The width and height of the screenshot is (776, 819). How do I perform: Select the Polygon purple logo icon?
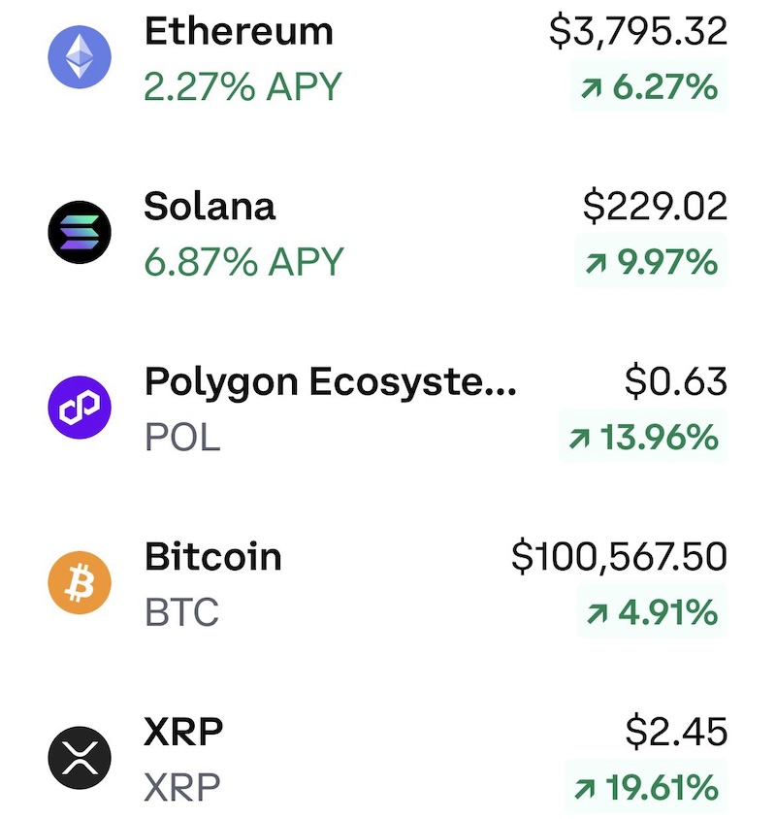pos(80,409)
